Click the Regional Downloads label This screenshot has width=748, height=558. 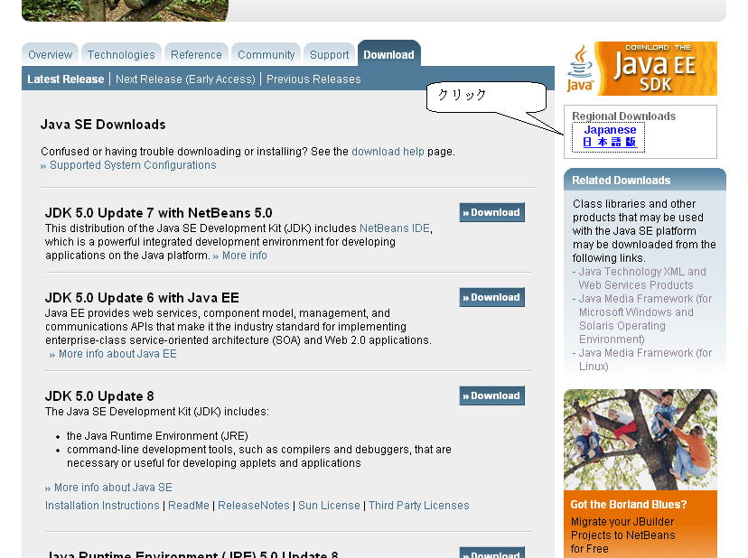click(x=624, y=116)
